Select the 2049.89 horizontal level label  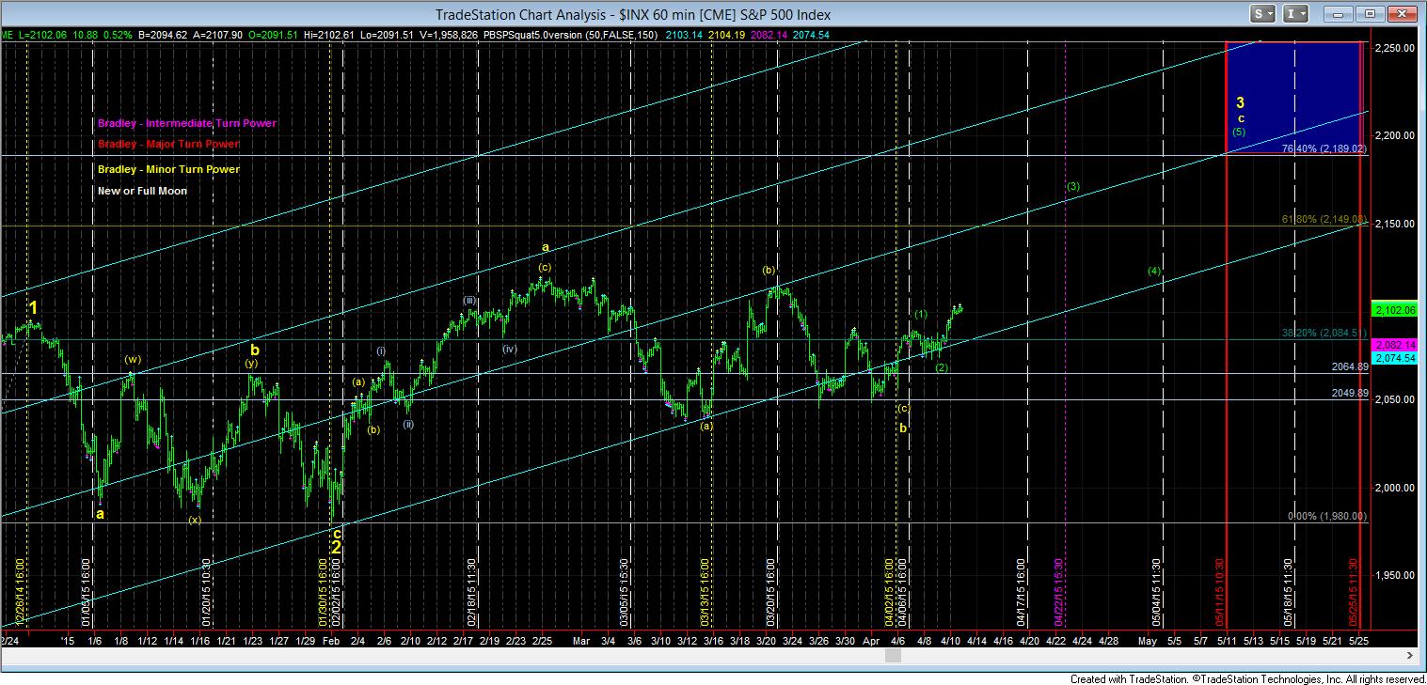tap(1349, 393)
